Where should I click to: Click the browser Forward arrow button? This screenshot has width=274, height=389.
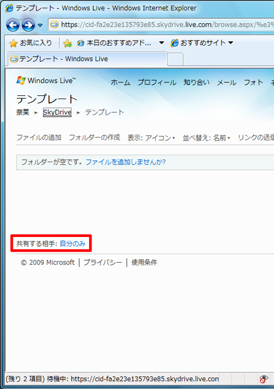tap(28, 25)
